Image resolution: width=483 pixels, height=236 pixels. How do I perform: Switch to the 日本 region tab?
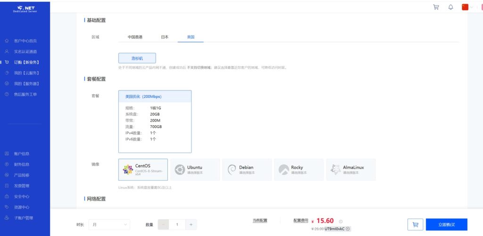pos(165,37)
